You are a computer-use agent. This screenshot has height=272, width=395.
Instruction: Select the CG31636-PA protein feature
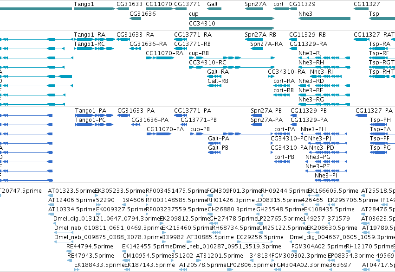tap(136, 125)
